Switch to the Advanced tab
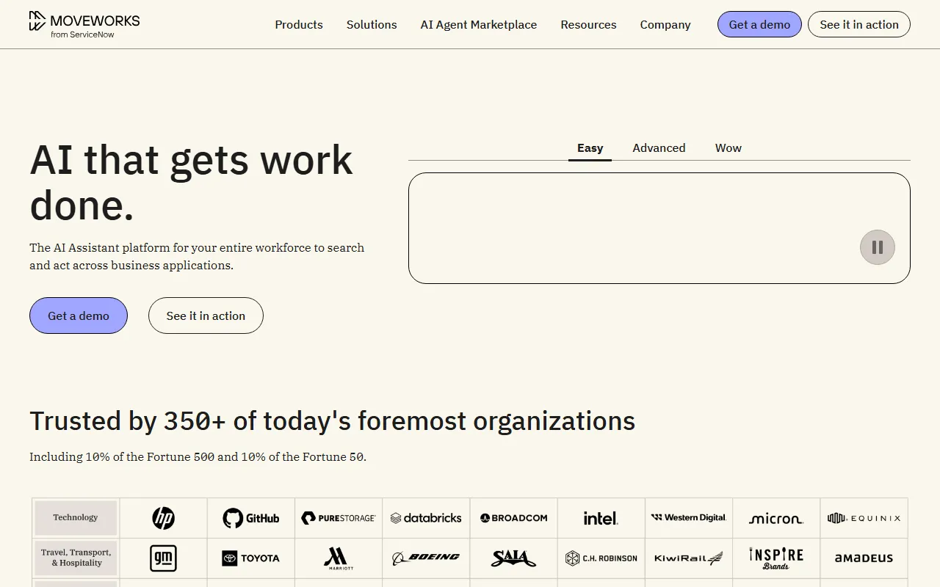 659,147
